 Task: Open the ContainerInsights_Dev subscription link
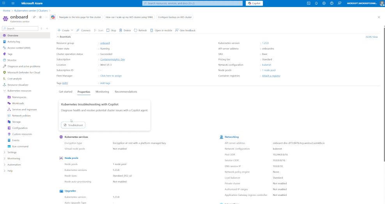112,59
